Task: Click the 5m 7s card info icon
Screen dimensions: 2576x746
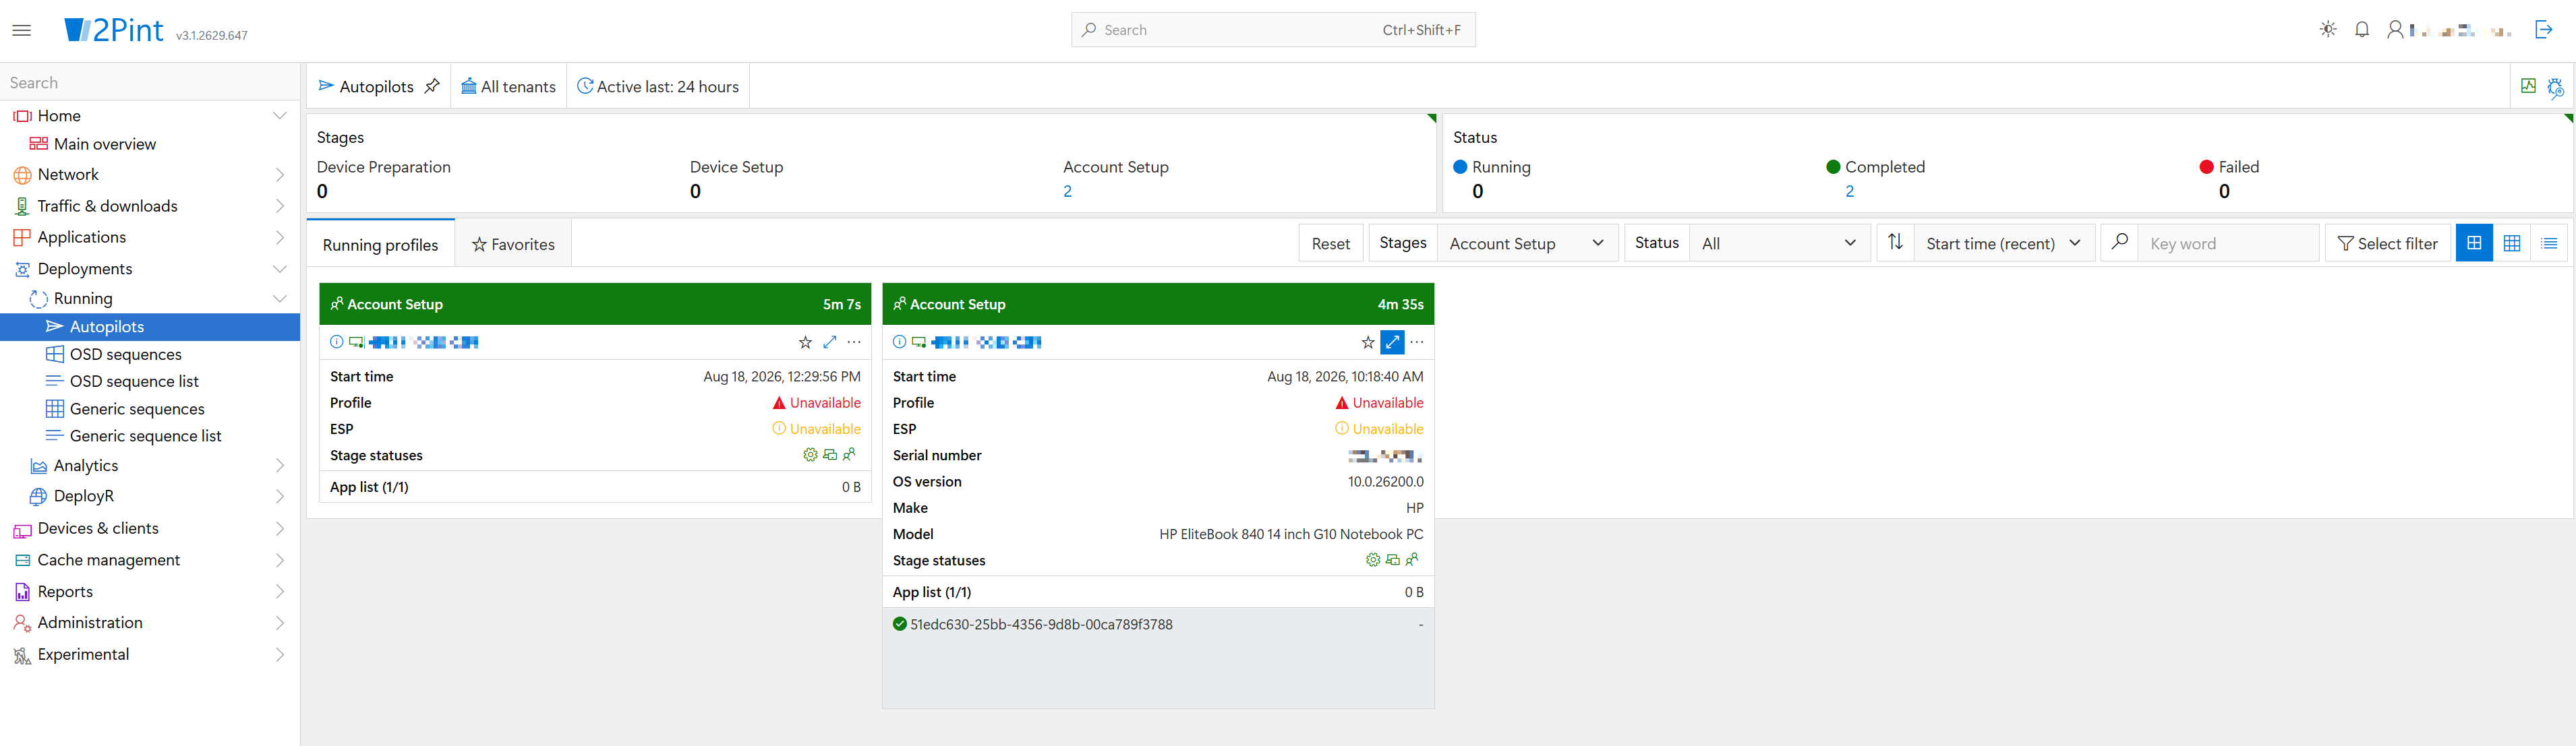Action: [x=337, y=342]
